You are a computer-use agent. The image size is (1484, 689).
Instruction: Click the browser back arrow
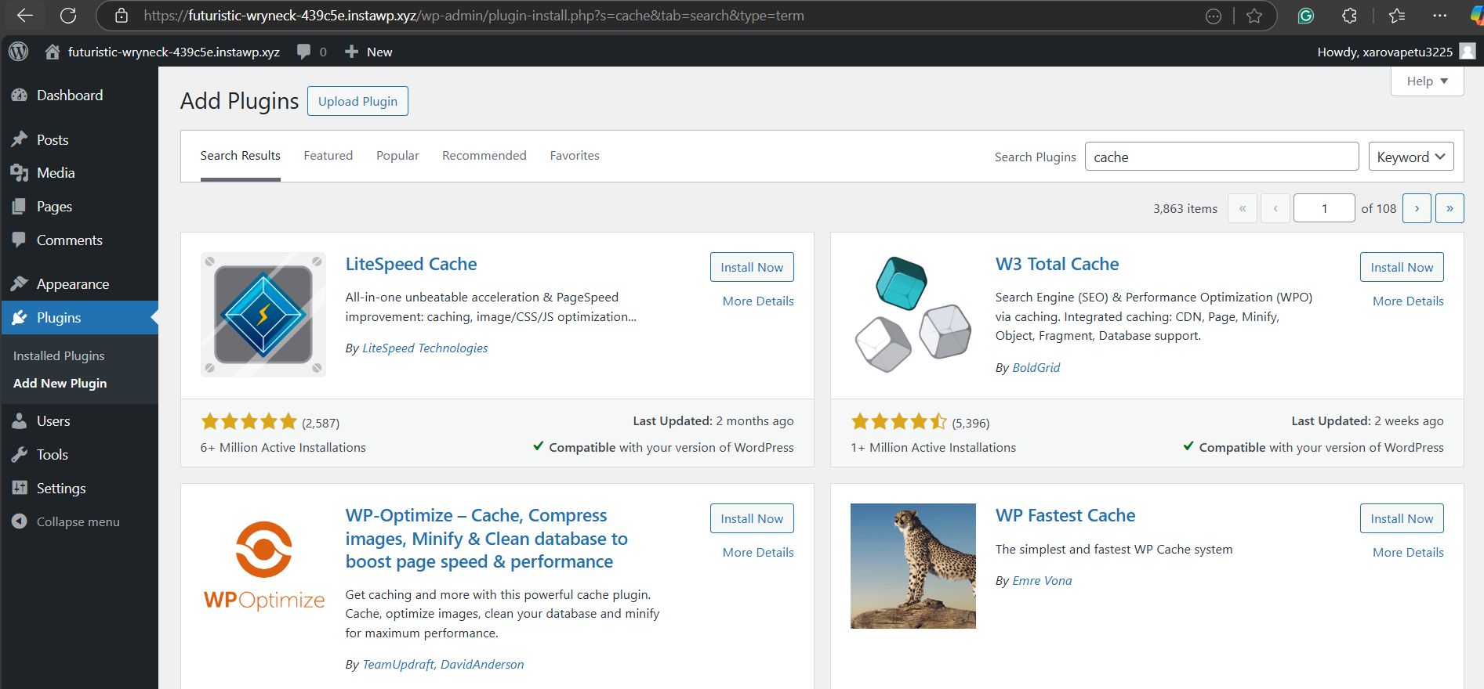[25, 16]
